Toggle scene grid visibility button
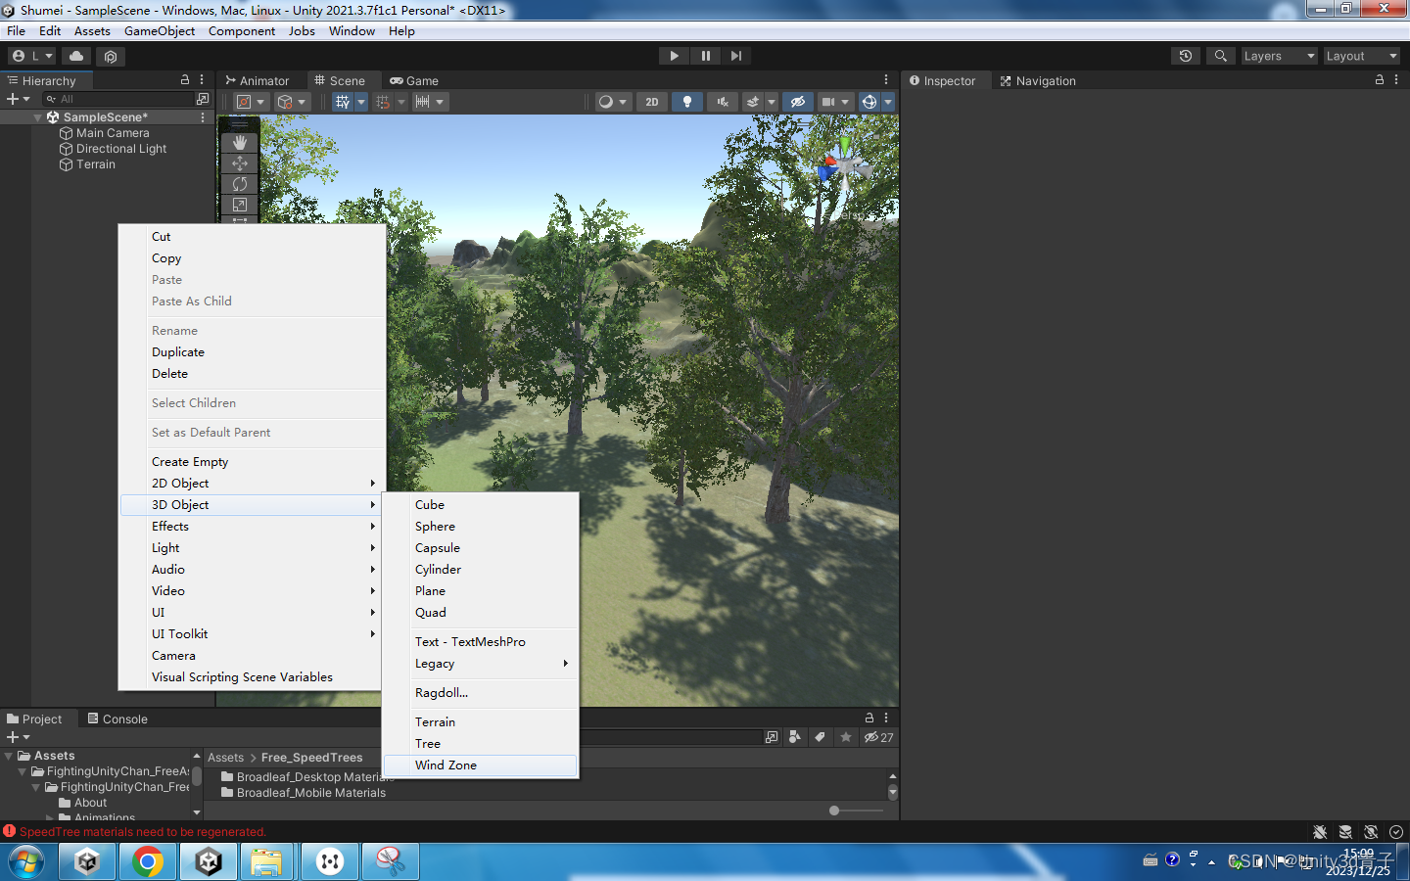Viewport: 1410px width, 881px height. point(342,102)
